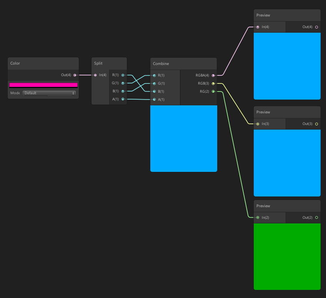The image size is (326, 298).
Task: Click the top Preview node In(4) port
Action: [x=258, y=27]
